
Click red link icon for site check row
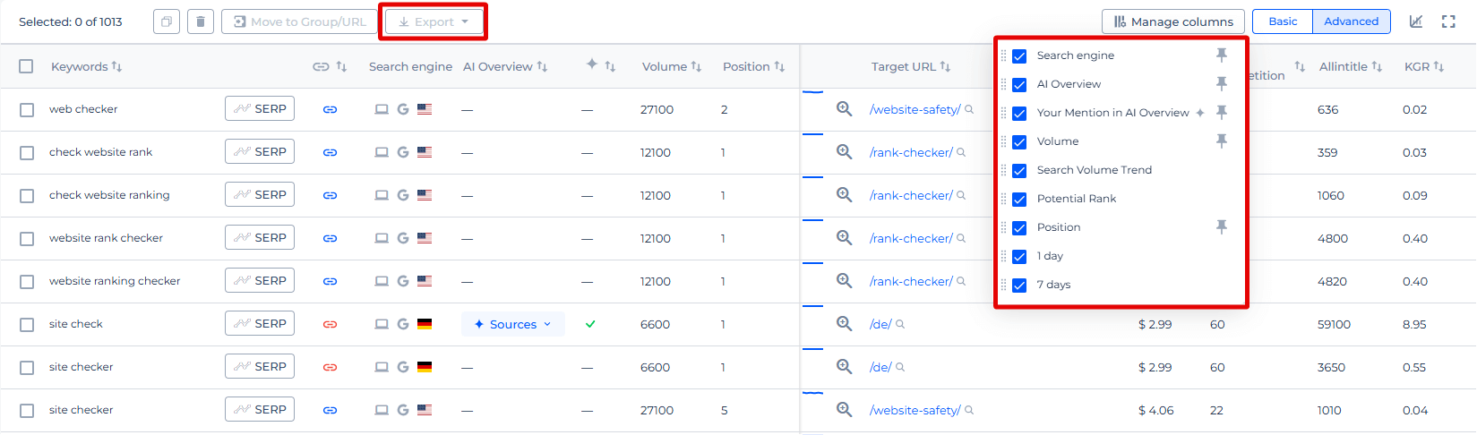330,324
